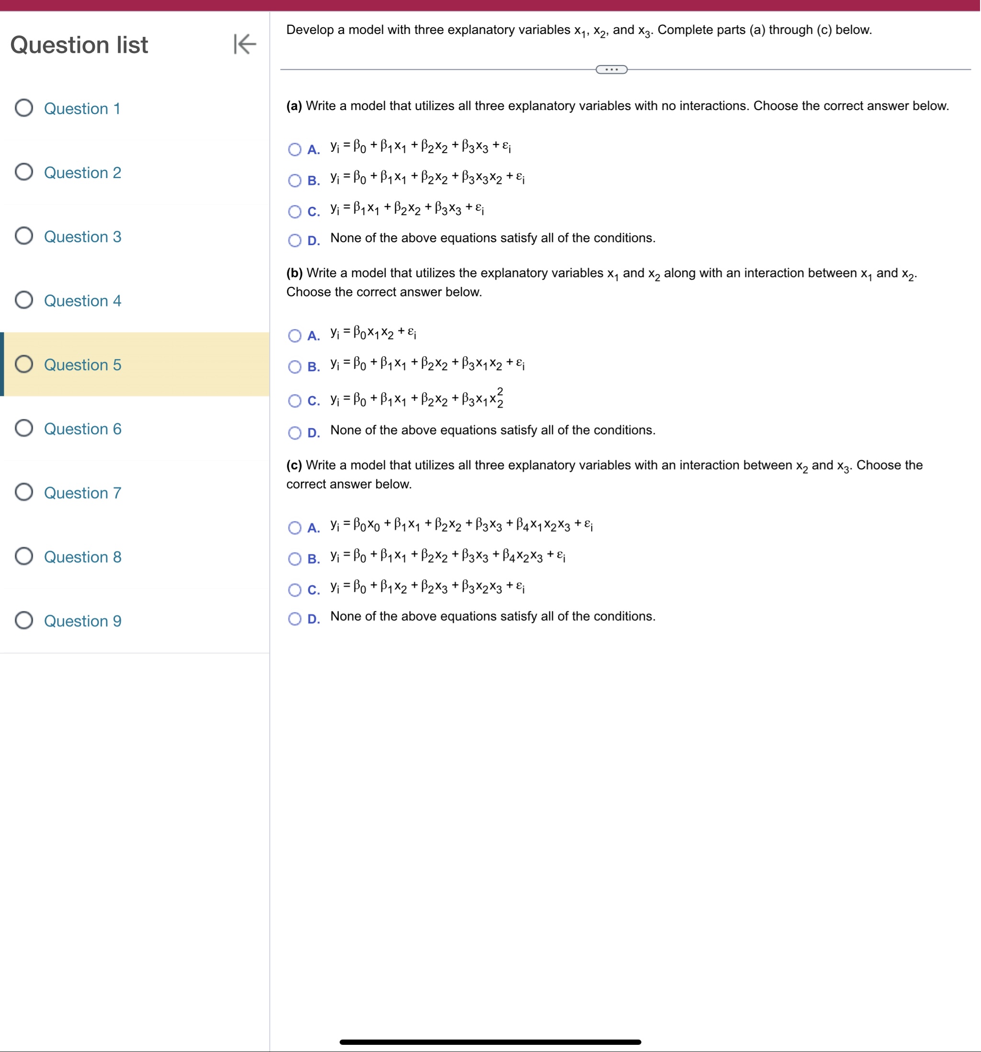Select the radio button beside Question 7

(x=24, y=492)
